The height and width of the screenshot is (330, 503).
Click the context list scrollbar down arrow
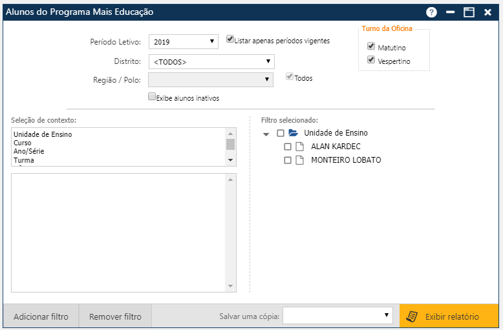[x=230, y=160]
